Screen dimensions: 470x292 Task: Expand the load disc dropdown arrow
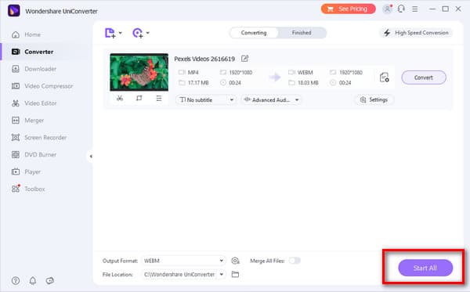pyautogui.click(x=148, y=33)
